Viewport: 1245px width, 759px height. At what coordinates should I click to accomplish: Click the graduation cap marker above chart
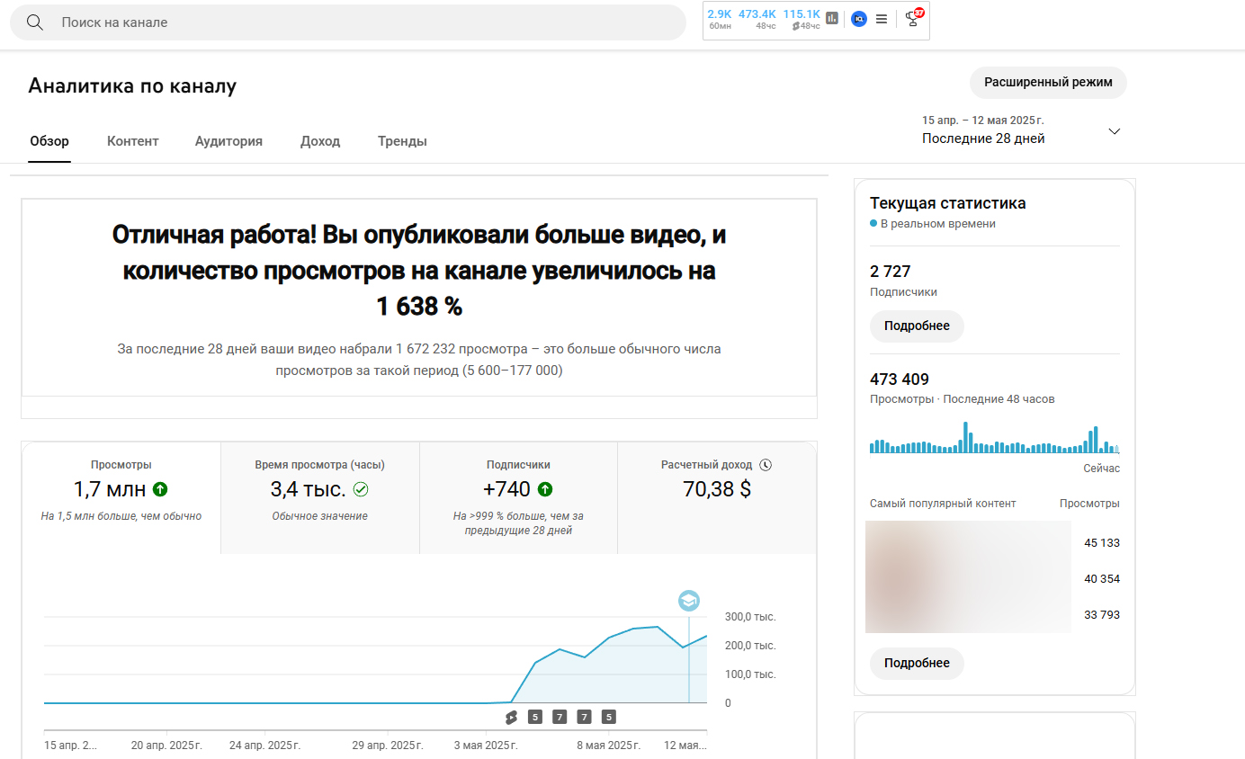pyautogui.click(x=688, y=601)
